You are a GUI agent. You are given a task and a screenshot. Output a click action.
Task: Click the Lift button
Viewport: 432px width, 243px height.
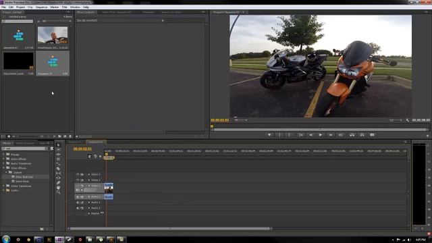coord(352,135)
